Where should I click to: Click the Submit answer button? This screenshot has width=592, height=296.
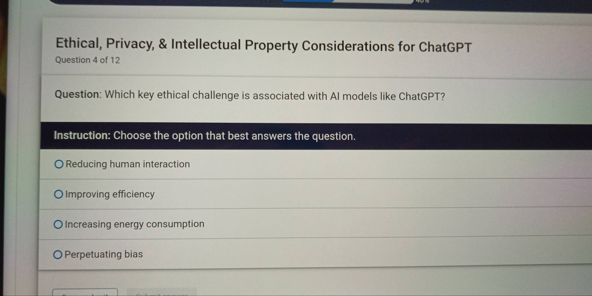point(160,293)
